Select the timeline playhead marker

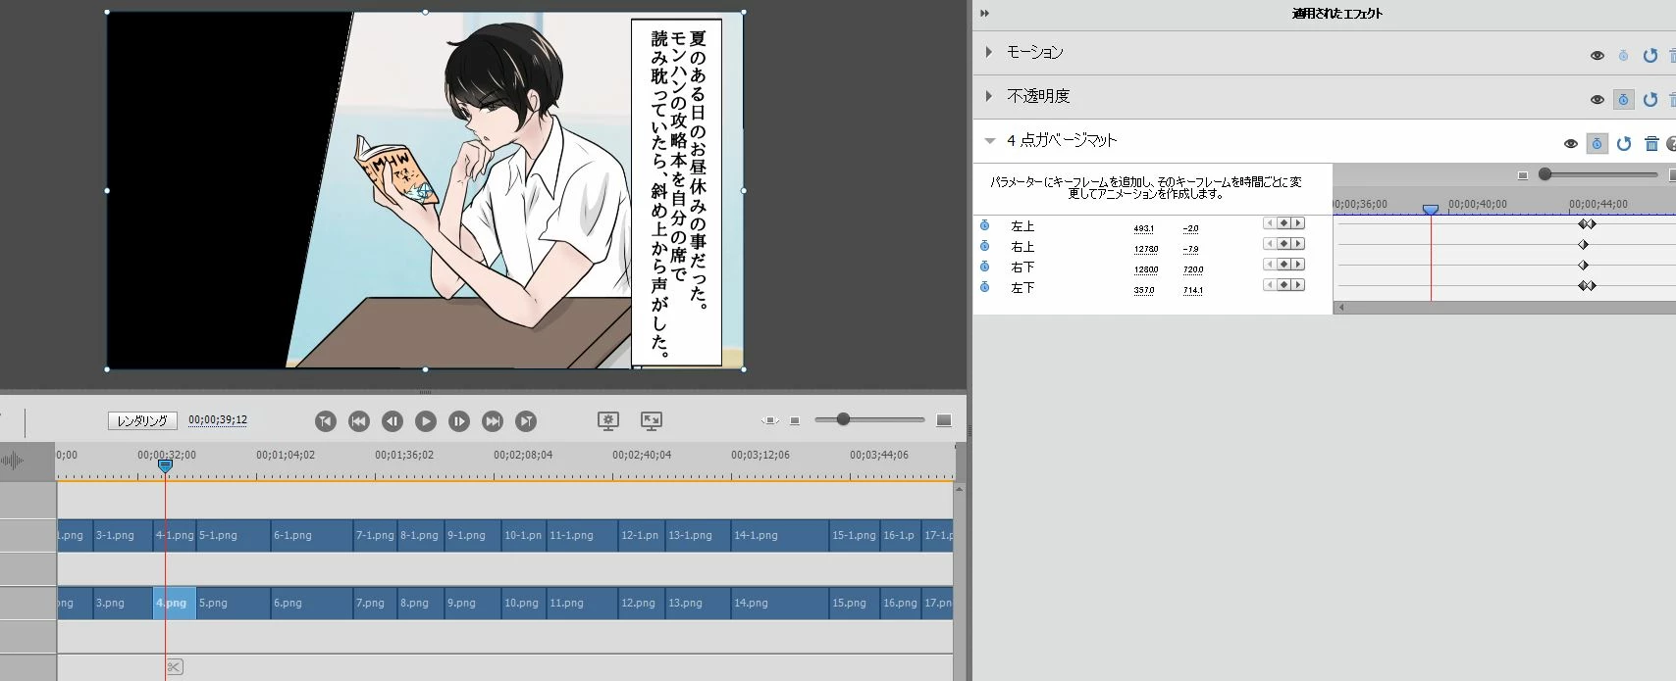click(165, 465)
